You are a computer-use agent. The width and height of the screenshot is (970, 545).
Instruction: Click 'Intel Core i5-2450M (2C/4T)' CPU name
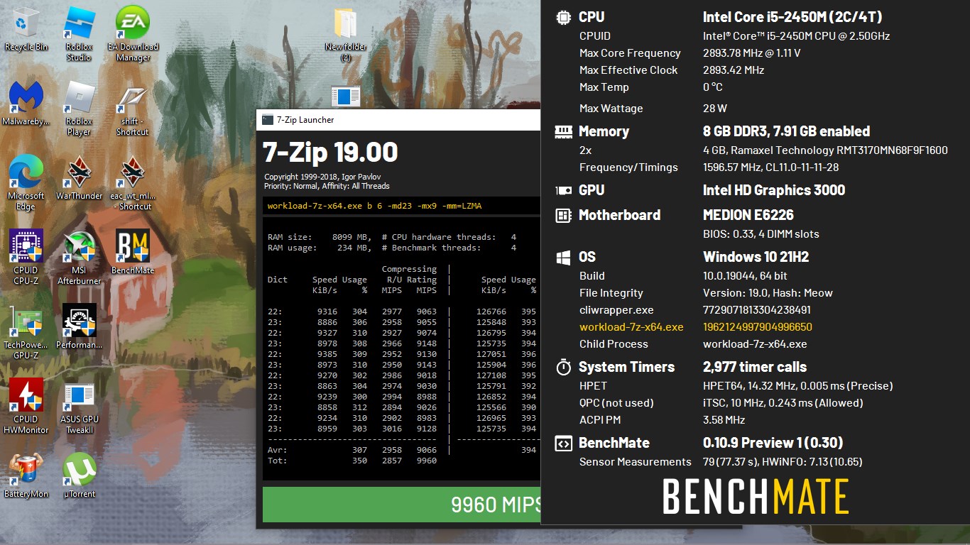pyautogui.click(x=792, y=17)
